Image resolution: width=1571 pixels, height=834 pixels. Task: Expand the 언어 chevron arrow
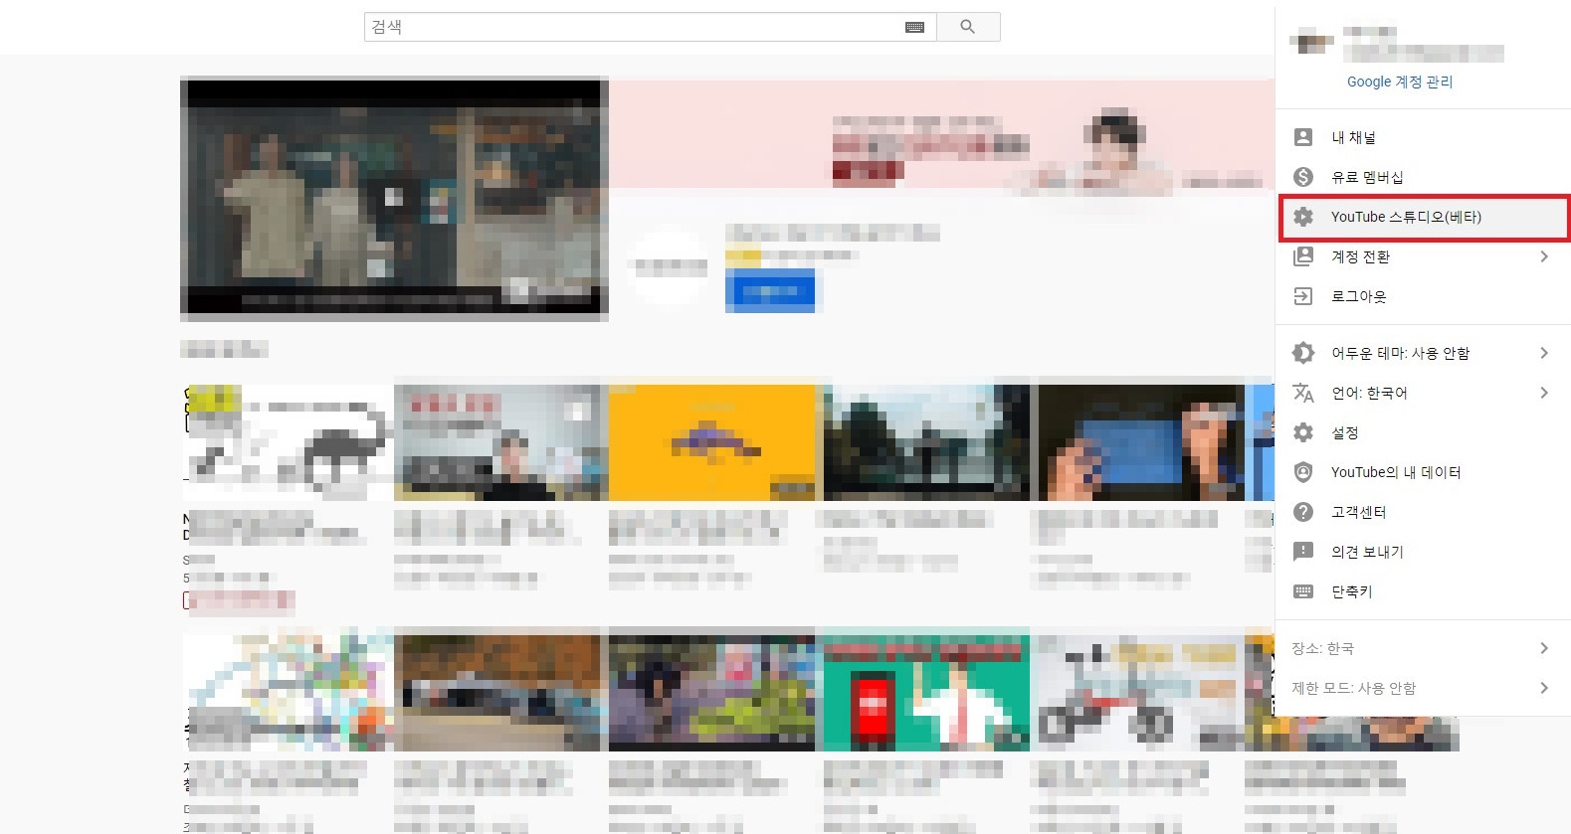1544,393
